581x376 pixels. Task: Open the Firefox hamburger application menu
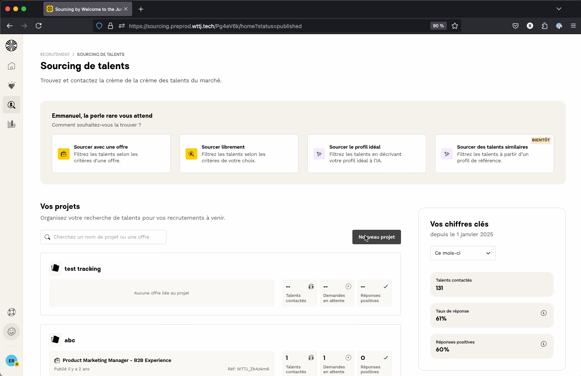point(573,26)
